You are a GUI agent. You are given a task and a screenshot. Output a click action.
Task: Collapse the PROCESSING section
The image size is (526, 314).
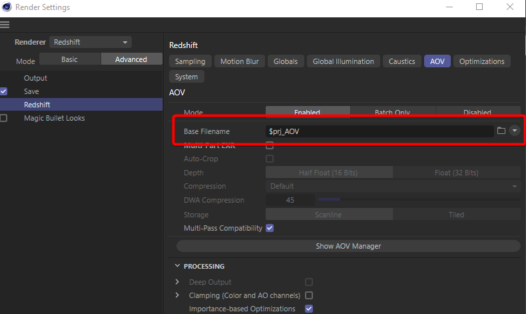[177, 266]
